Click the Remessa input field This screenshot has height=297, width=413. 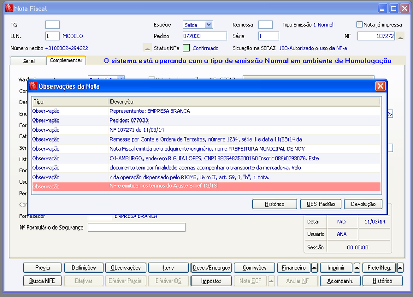(265, 25)
